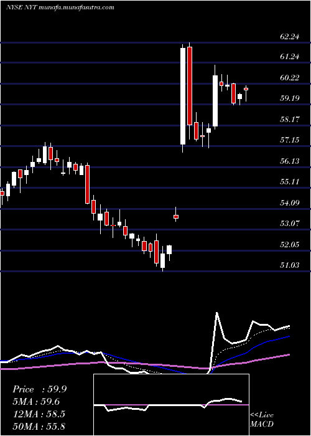The width and height of the screenshot is (311, 436).
Task: Click the 59.19 price axis label
Action: pyautogui.click(x=290, y=98)
